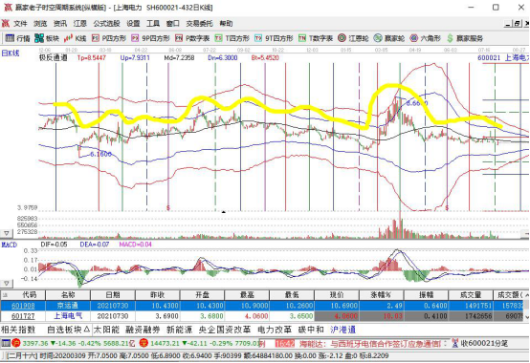Screen dimensions: 530x363
Task: Click the 日K线 period label
Action: 11,53
